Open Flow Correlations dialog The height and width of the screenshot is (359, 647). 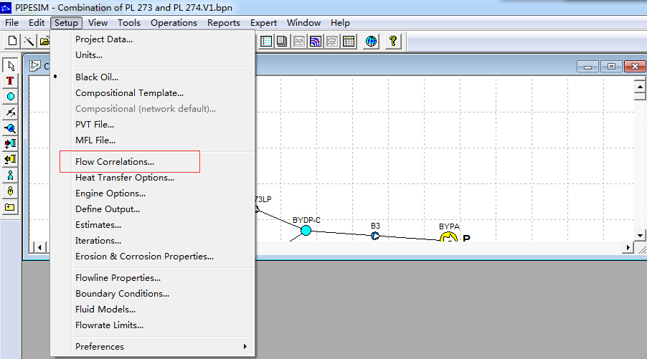click(x=115, y=161)
